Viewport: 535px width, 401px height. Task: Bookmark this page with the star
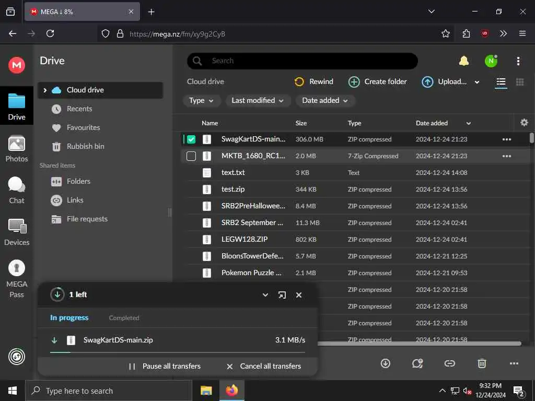click(446, 33)
